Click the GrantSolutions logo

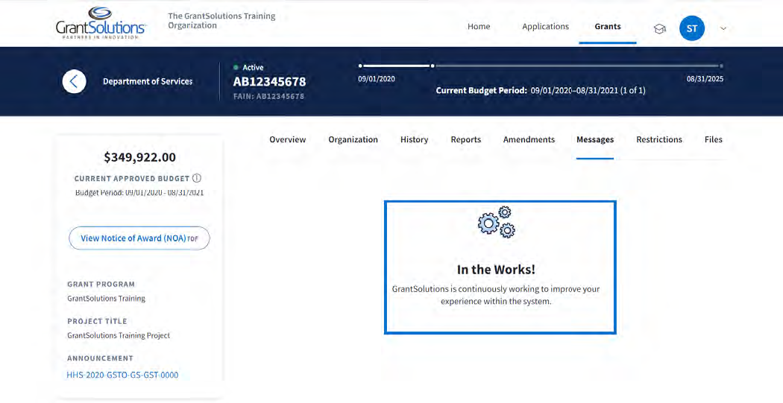101,23
